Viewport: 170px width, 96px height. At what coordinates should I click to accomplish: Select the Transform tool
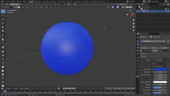click(3, 31)
